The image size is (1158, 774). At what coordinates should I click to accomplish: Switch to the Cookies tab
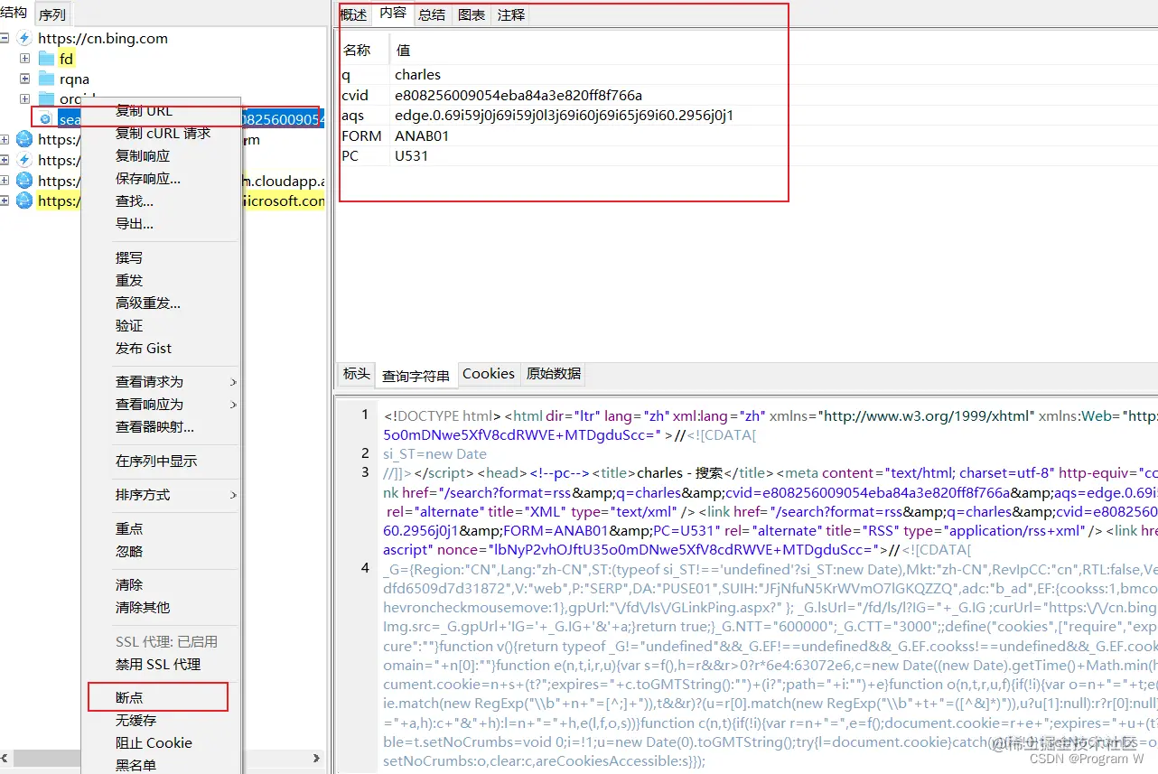489,374
